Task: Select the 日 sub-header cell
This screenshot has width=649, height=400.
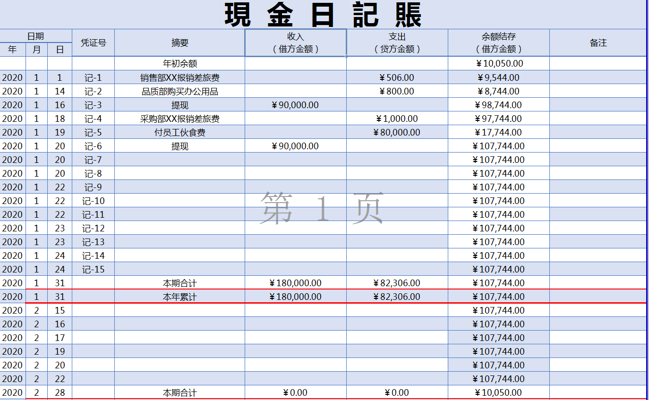Action: click(x=60, y=50)
